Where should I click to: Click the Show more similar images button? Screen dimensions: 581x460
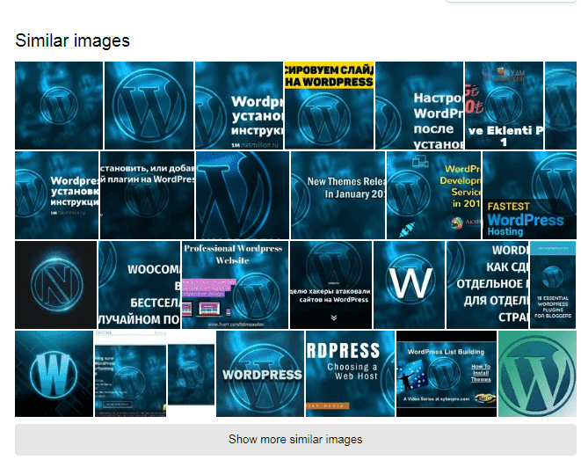click(x=295, y=439)
